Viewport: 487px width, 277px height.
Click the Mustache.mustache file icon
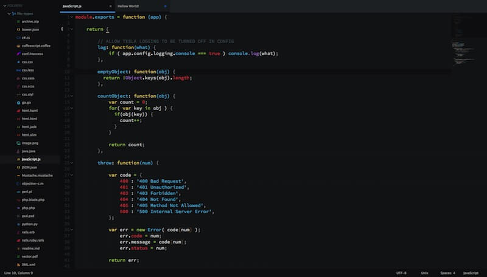(17, 175)
